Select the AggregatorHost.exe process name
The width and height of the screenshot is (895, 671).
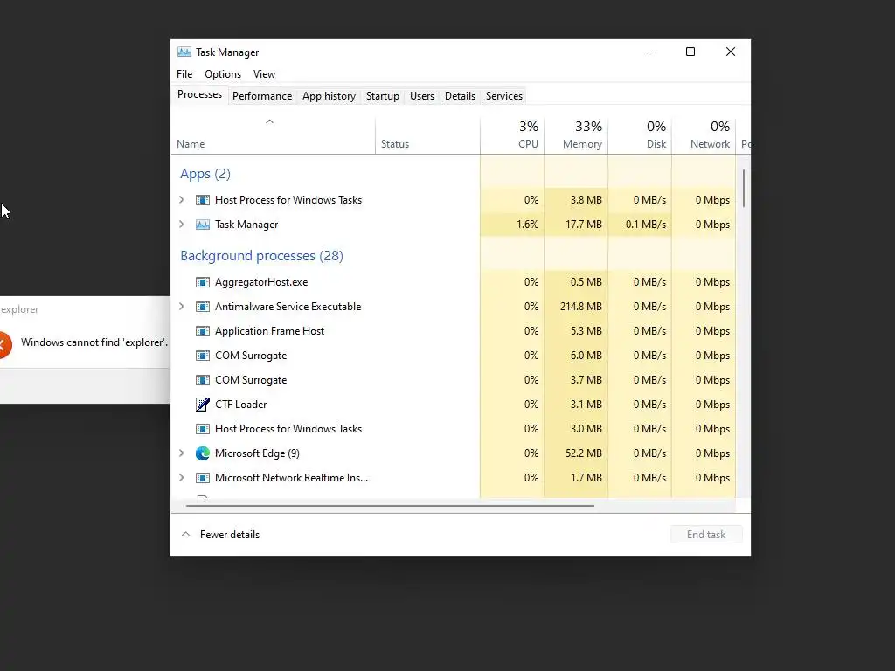tap(261, 282)
